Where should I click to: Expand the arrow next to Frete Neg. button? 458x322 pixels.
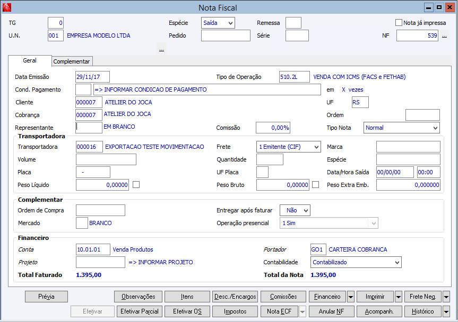coord(446,297)
